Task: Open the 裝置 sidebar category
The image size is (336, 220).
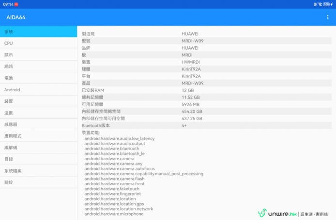Action: tap(39, 101)
